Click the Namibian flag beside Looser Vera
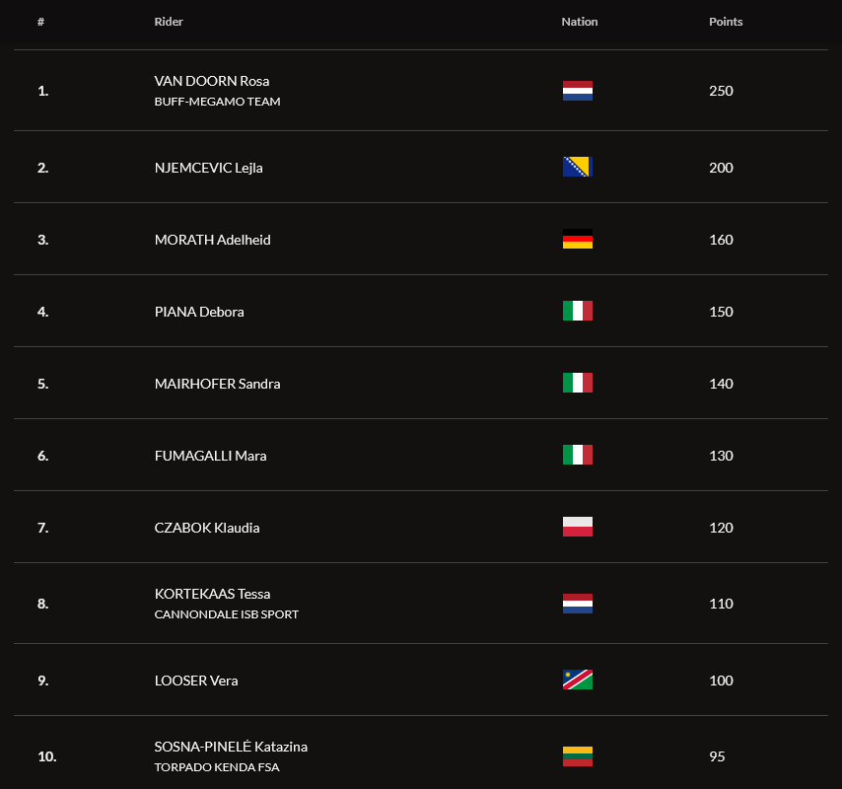The width and height of the screenshot is (842, 789). click(577, 680)
